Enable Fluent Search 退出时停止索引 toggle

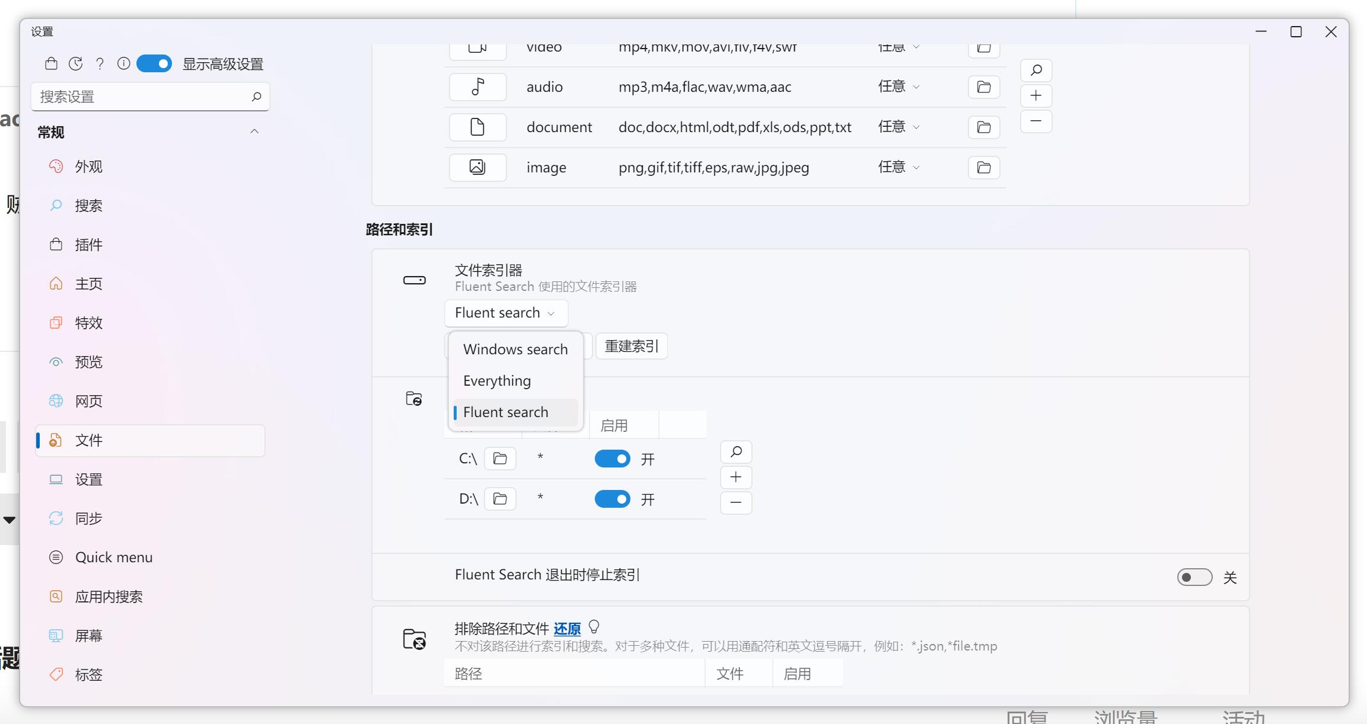(1194, 577)
